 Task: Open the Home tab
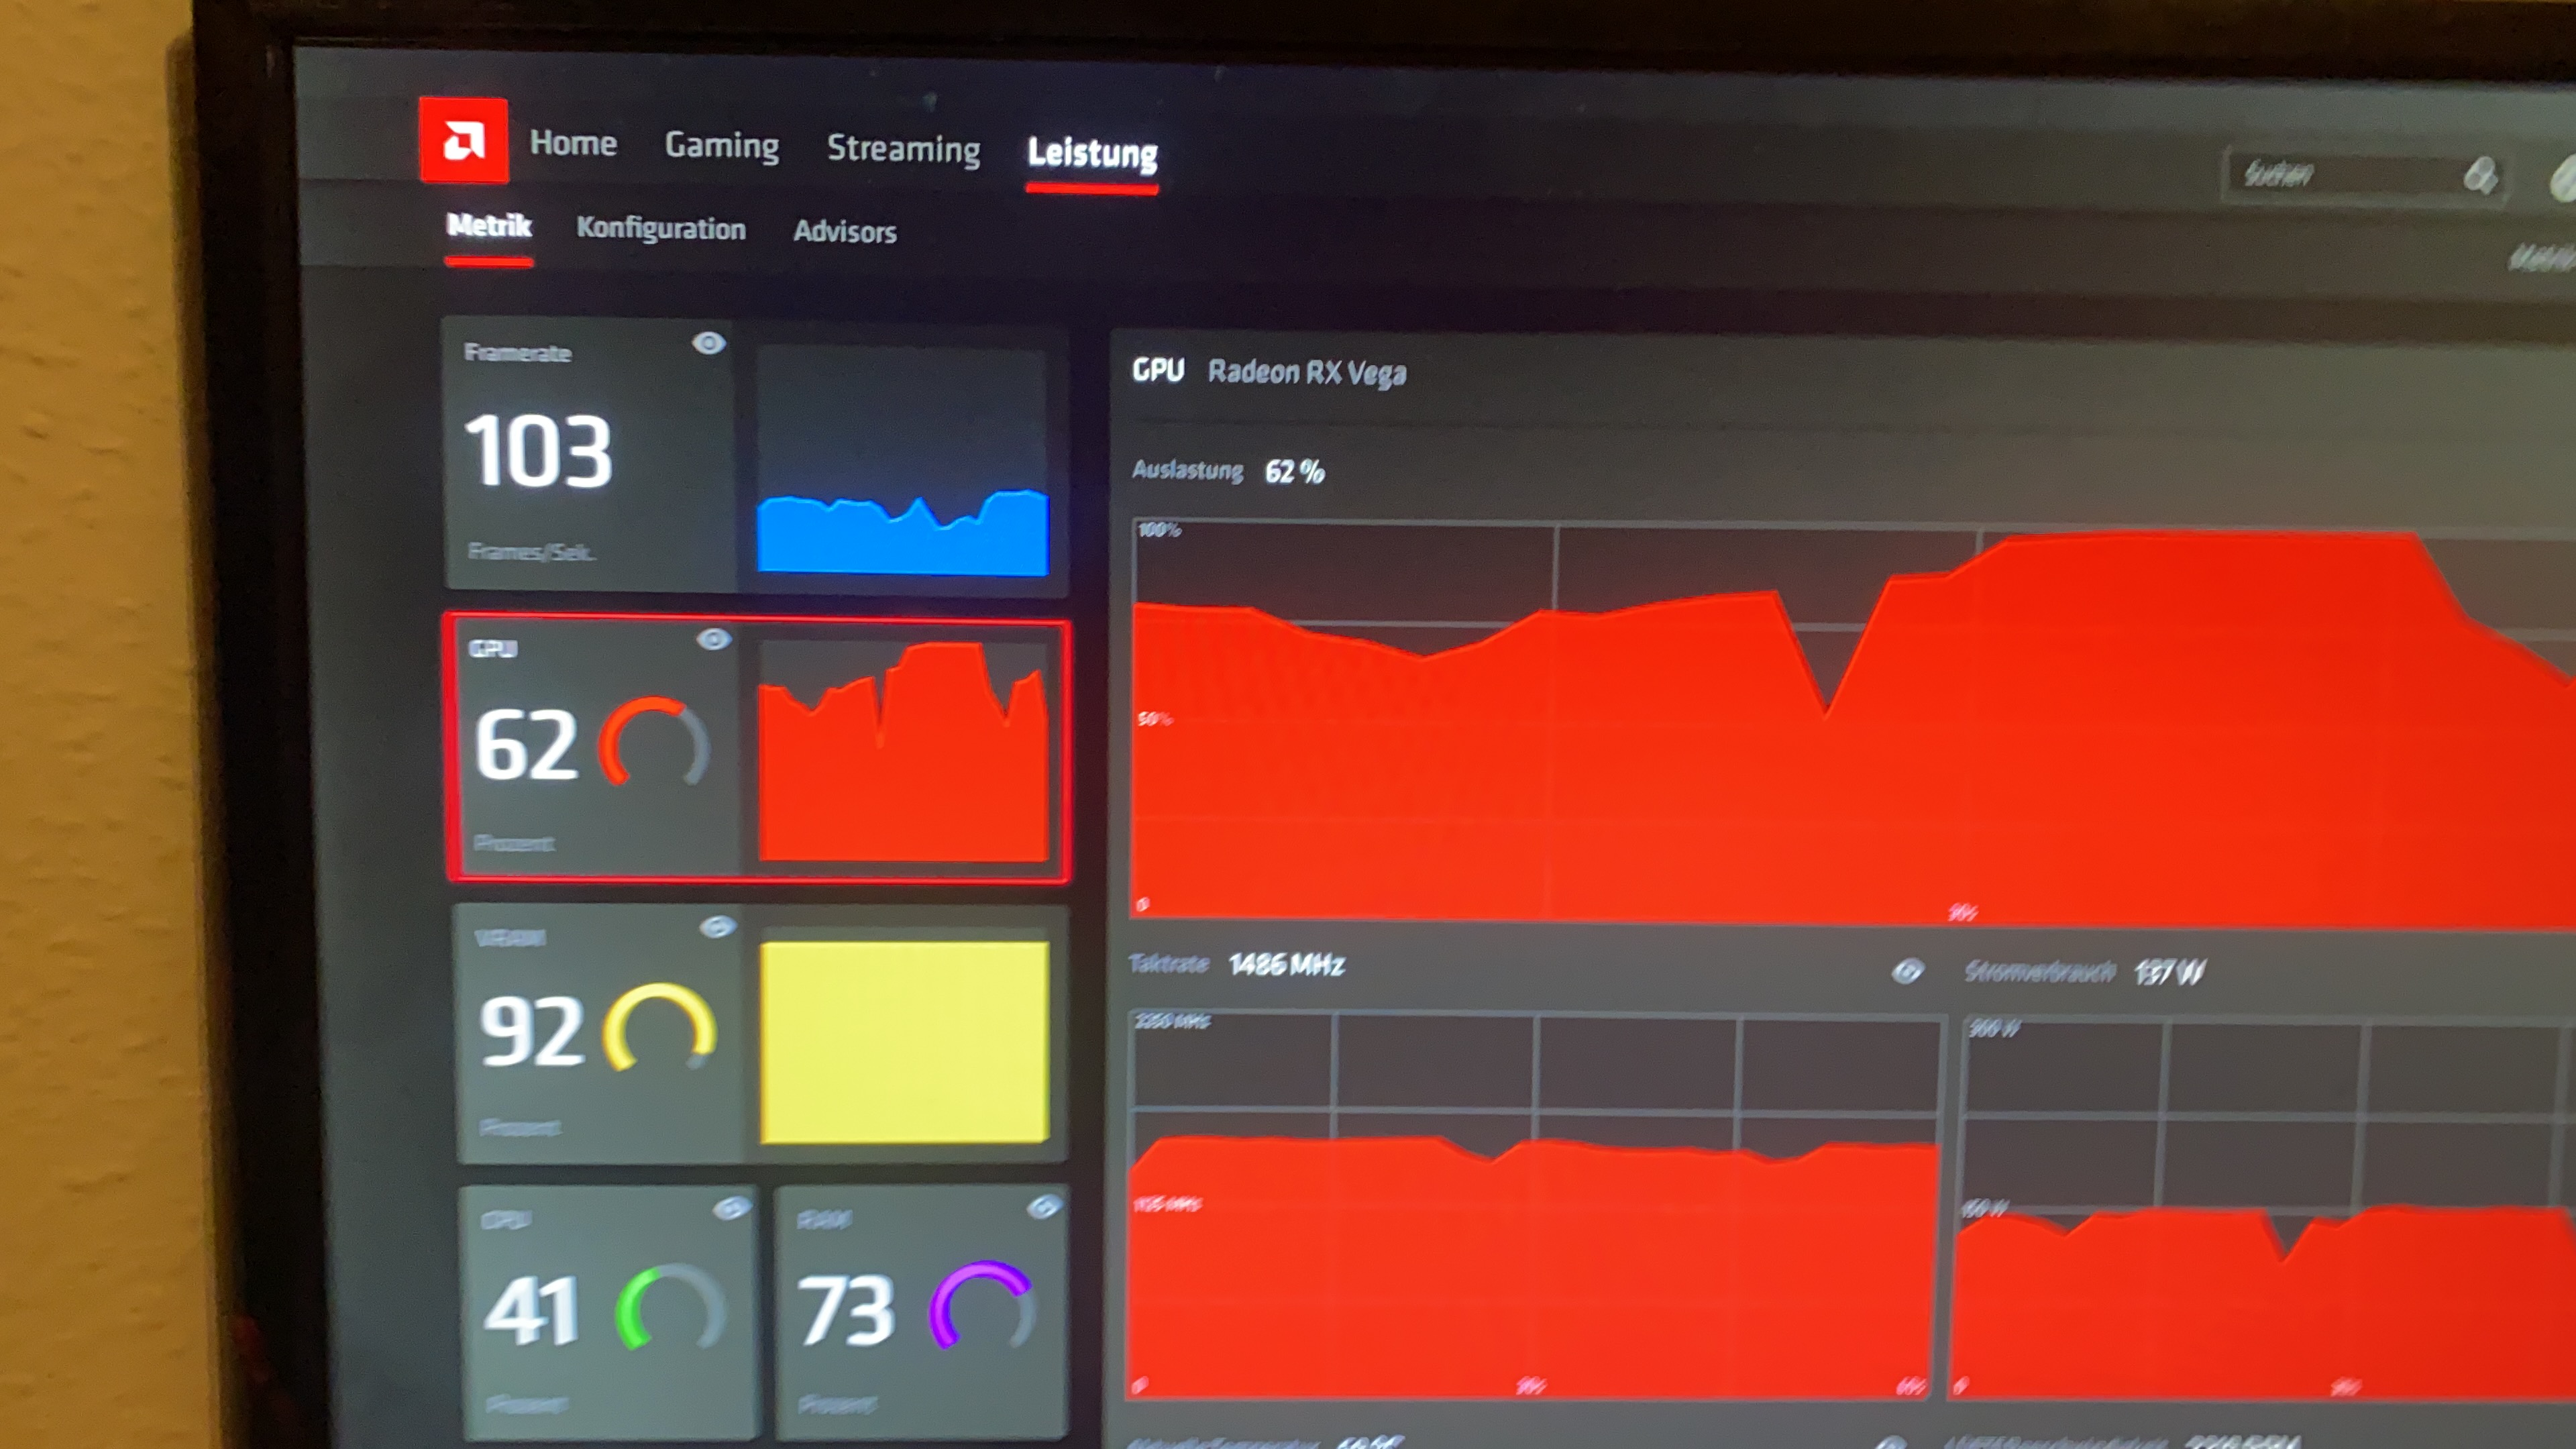pyautogui.click(x=573, y=143)
